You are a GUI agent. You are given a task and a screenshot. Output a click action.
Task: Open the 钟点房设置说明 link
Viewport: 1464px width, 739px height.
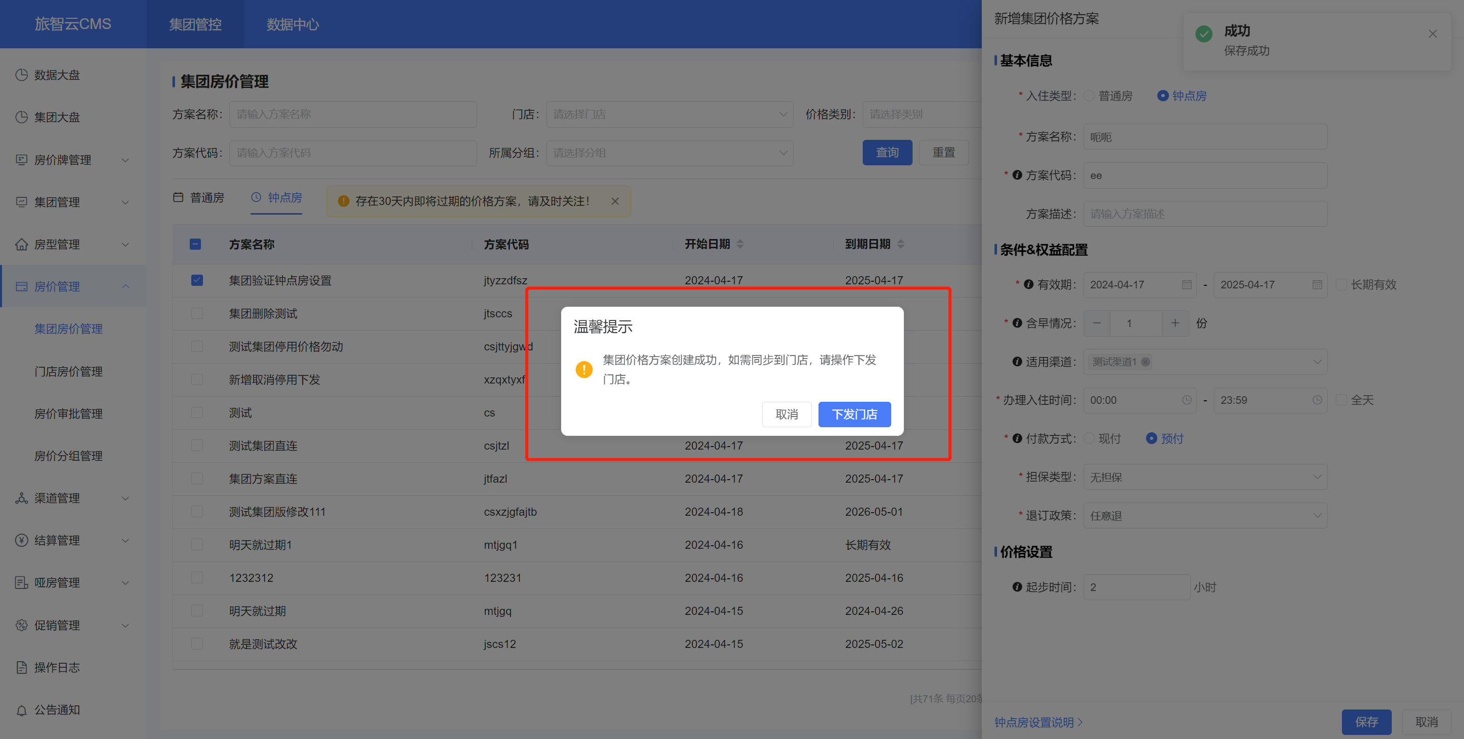pos(1038,723)
